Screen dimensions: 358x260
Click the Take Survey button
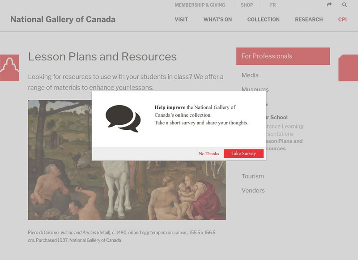[x=243, y=153]
